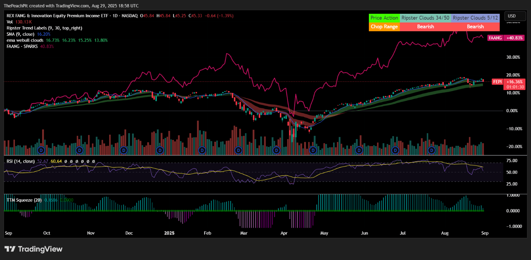Select the dividend D marker just before December
531x260 pixels.
pyautogui.click(x=124, y=150)
